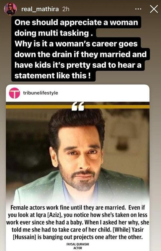Open real_mathira profile picture

(x=10, y=9)
